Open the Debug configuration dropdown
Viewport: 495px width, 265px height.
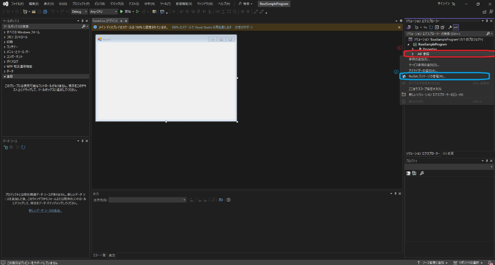click(x=79, y=12)
